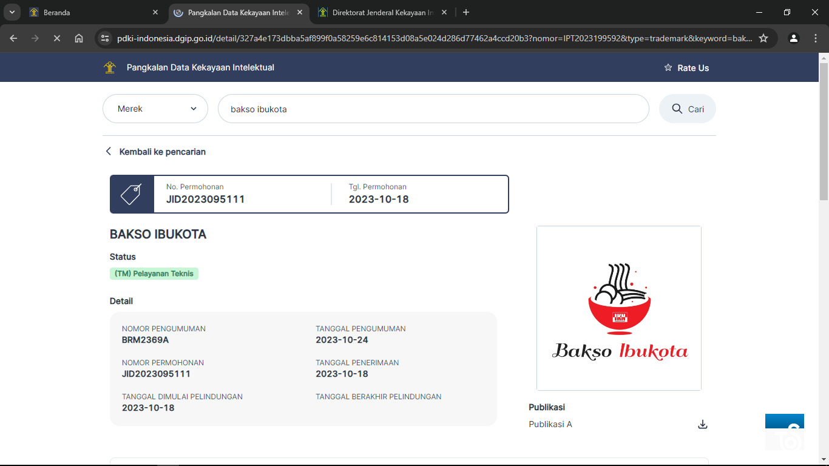Image resolution: width=829 pixels, height=466 pixels.
Task: Open a new browser tab
Action: coord(466,12)
